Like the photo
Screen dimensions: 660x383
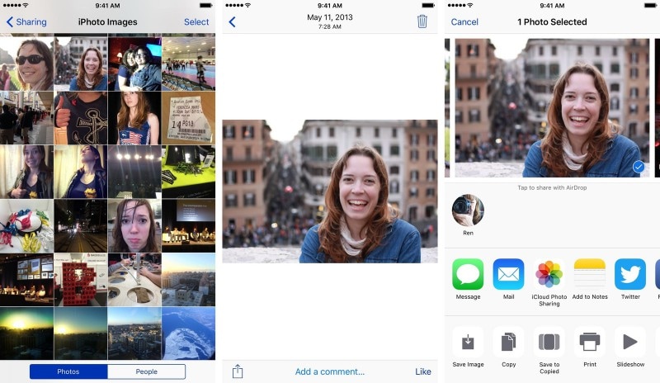pos(423,371)
